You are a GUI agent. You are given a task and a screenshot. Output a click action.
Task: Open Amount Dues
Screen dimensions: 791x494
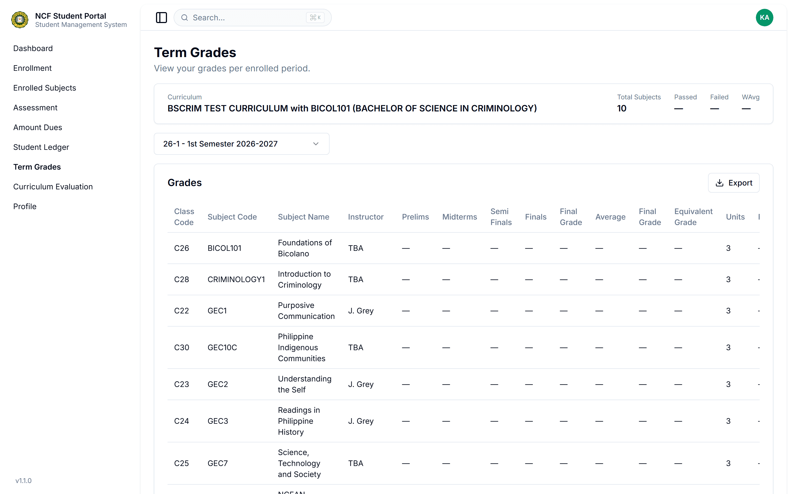click(38, 127)
